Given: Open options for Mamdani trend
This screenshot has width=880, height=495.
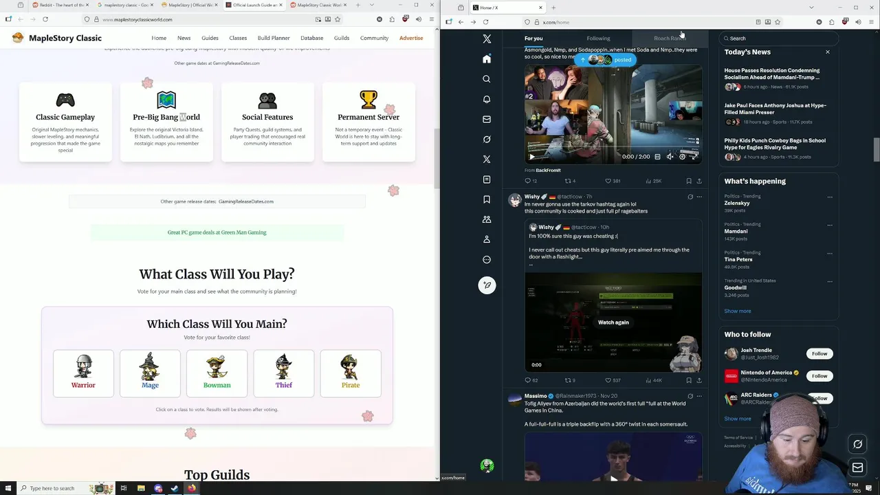Looking at the screenshot, I should 830,225.
